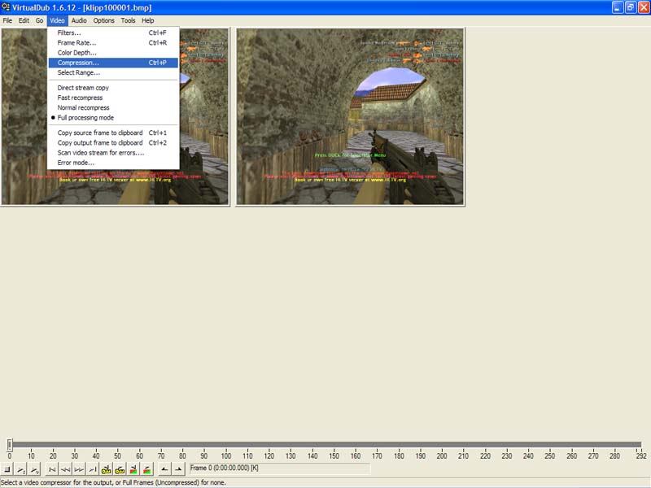Step forward one frame using the toolbar

pyautogui.click(x=79, y=469)
